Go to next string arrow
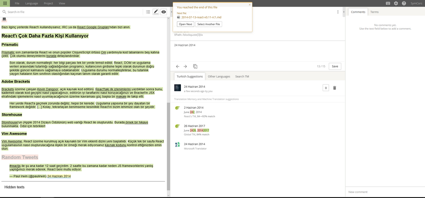Screen dimensions: 425x198 coord(185,67)
